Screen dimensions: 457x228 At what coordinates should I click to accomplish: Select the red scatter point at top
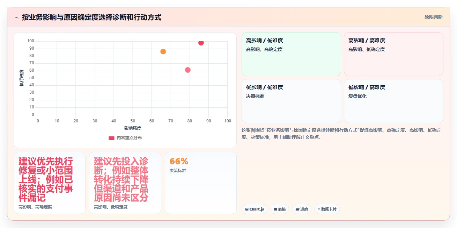coord(201,43)
